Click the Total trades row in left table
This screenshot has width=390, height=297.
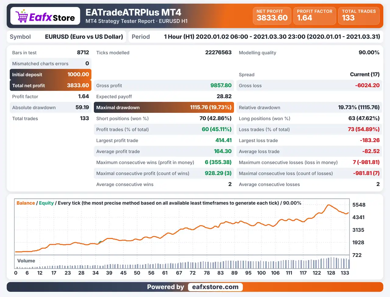click(51, 118)
